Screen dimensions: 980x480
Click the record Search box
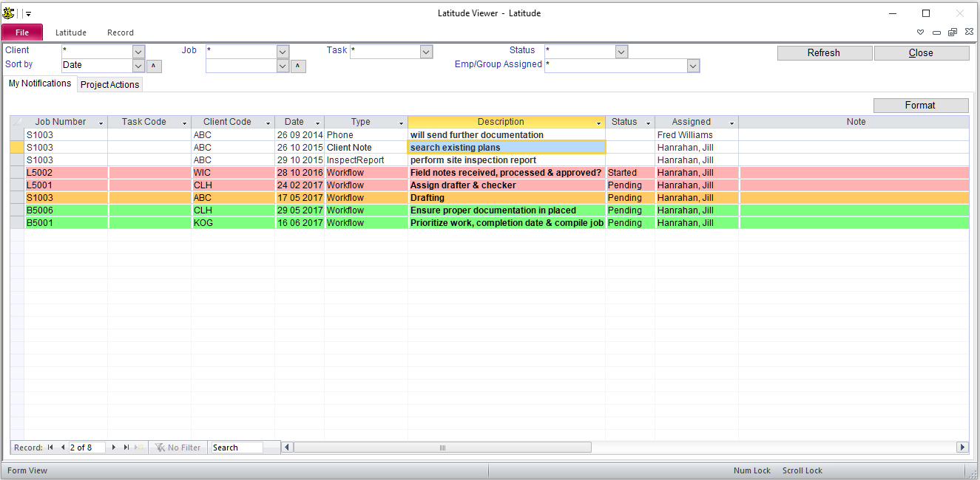[x=237, y=448]
